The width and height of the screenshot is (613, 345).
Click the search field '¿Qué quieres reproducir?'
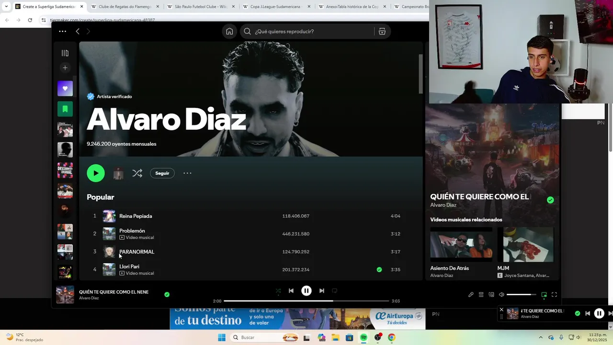(307, 31)
